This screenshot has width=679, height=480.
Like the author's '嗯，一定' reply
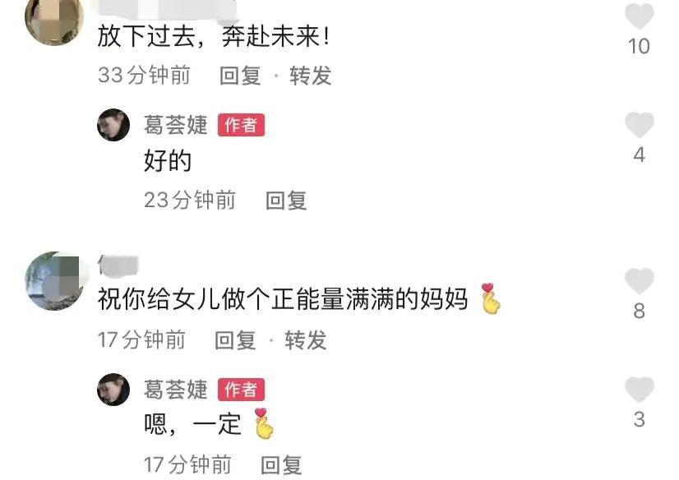click(x=640, y=389)
